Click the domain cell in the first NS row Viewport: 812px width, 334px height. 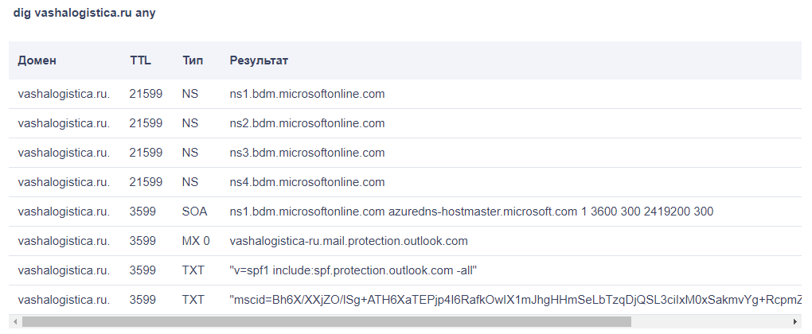[x=64, y=94]
